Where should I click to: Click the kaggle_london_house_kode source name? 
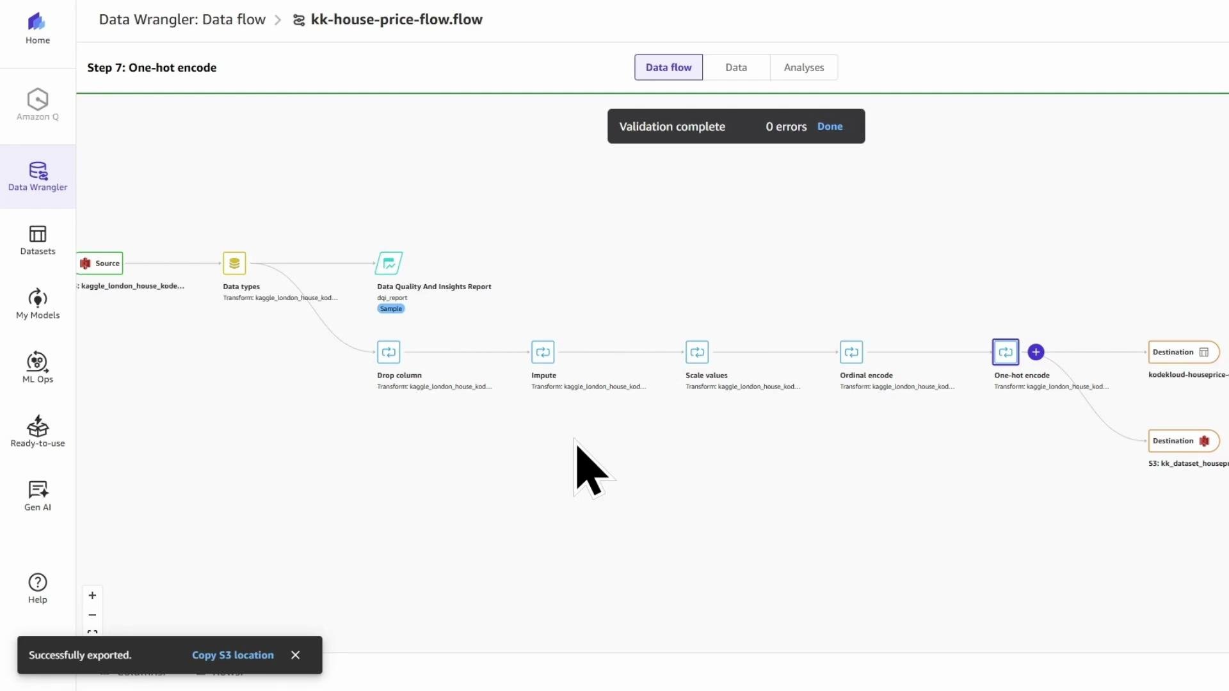click(131, 286)
